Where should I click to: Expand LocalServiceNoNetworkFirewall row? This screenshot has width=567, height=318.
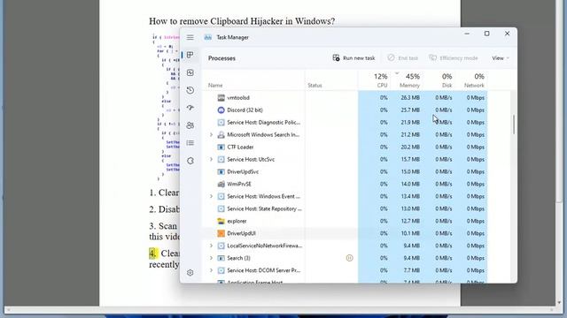tap(211, 246)
